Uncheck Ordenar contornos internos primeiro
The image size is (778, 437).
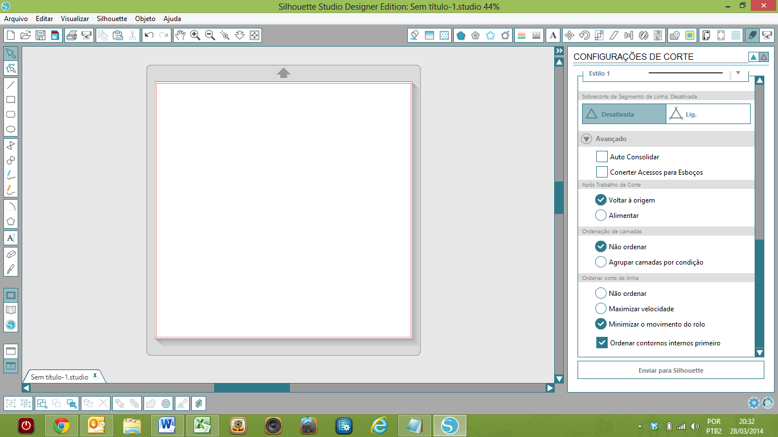click(602, 343)
